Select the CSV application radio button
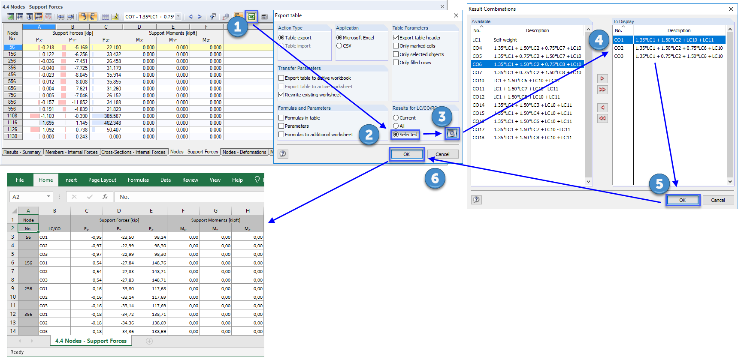 coord(339,46)
